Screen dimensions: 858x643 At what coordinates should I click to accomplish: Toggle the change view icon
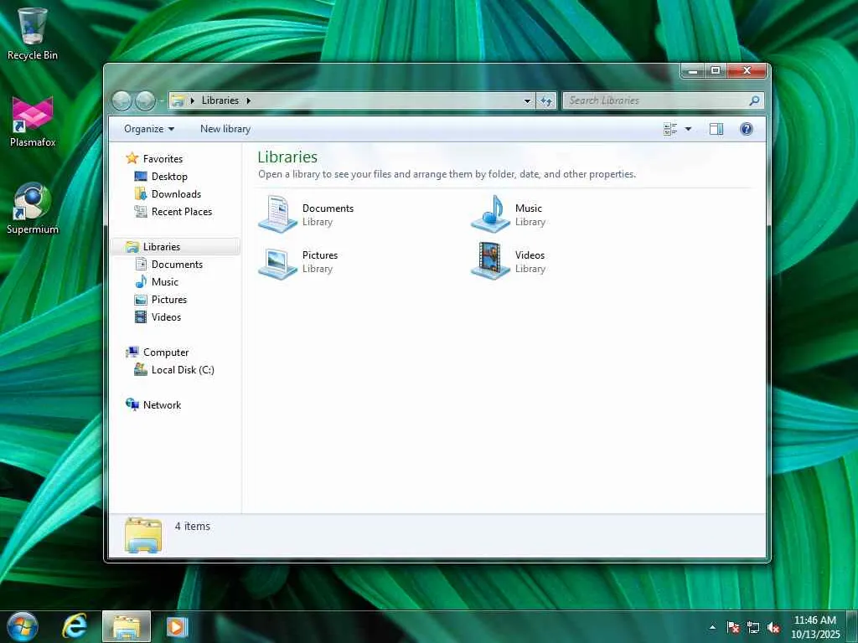(670, 129)
